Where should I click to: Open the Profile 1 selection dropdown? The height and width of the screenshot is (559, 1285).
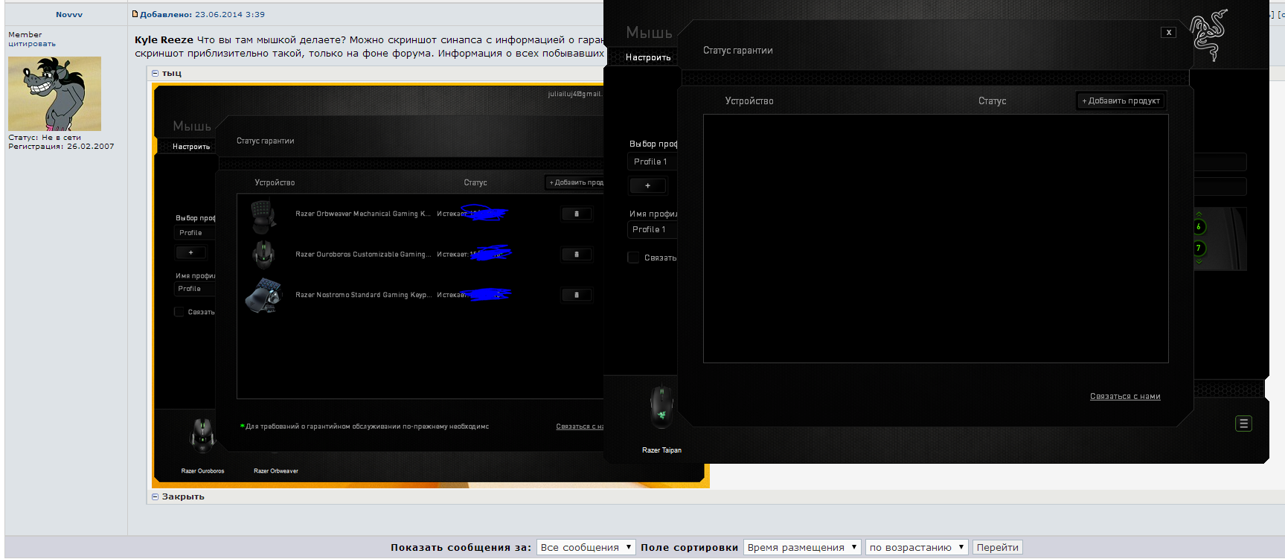[653, 162]
